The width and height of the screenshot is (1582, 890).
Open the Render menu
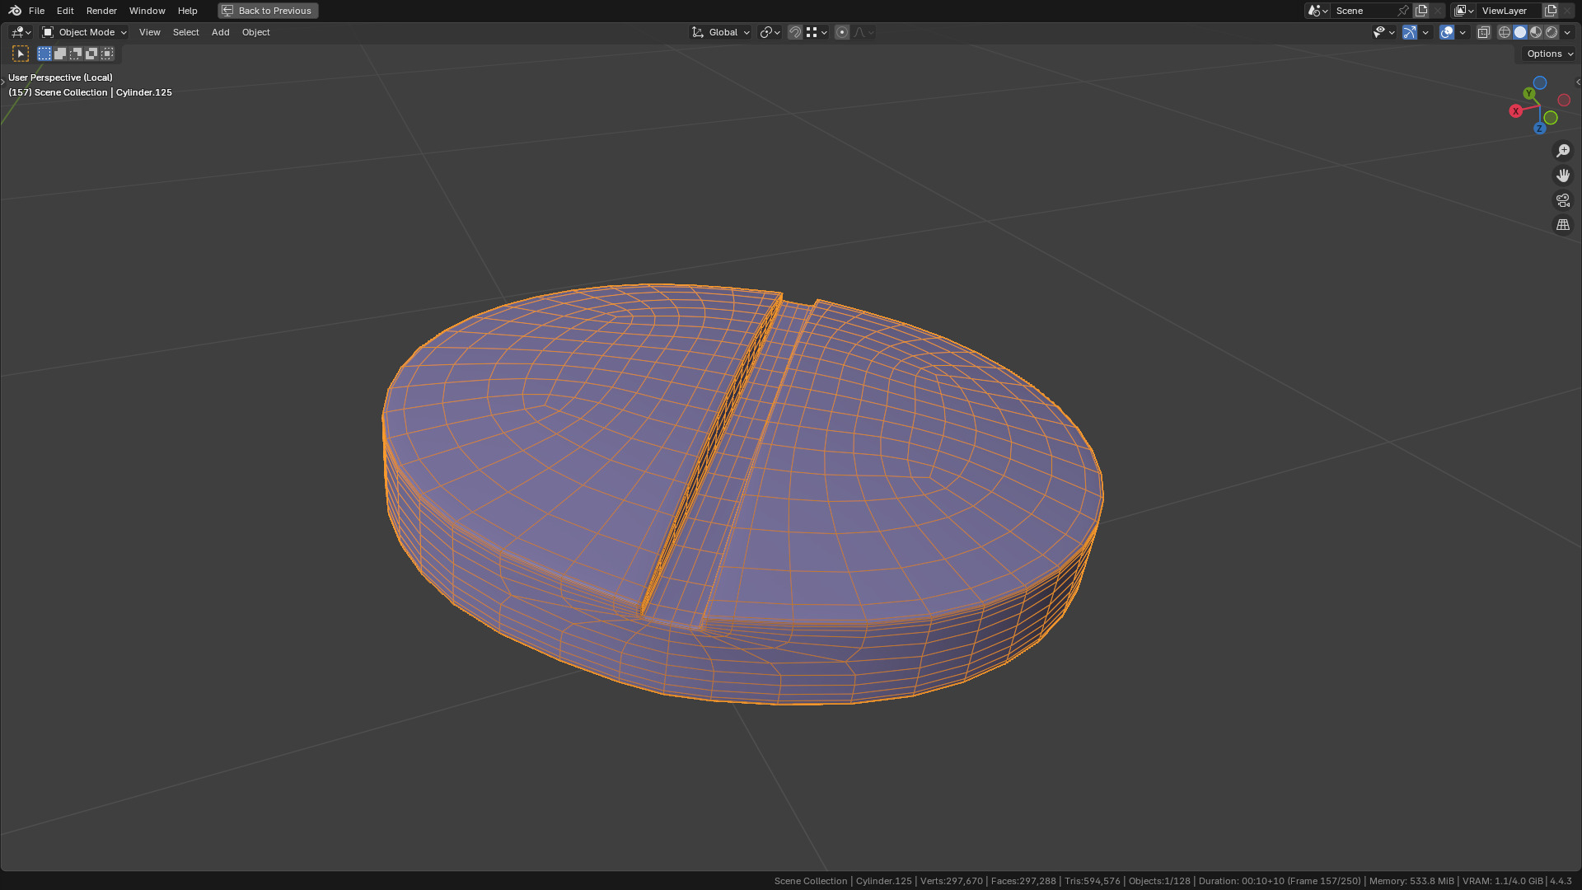tap(101, 11)
